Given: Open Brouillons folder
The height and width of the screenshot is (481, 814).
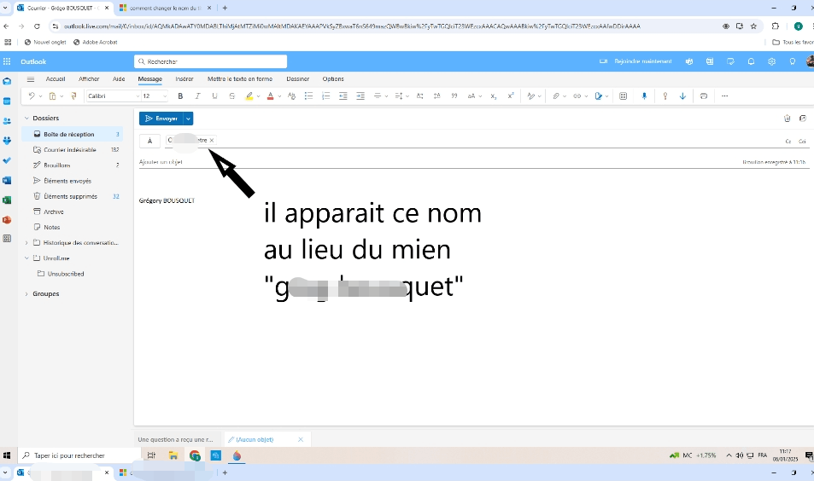Looking at the screenshot, I should [72, 165].
